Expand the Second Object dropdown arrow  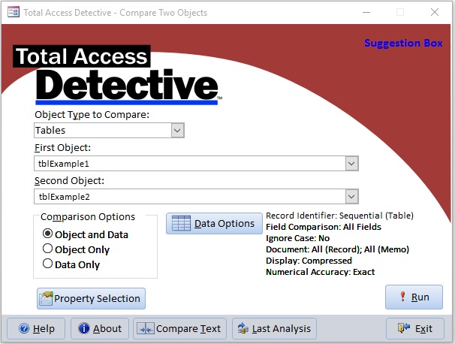pos(351,197)
